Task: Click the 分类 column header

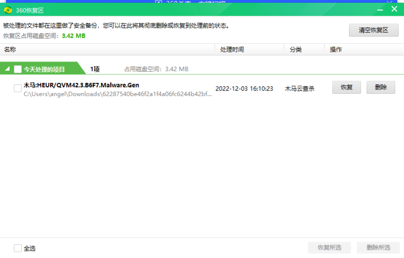Action: (304, 49)
